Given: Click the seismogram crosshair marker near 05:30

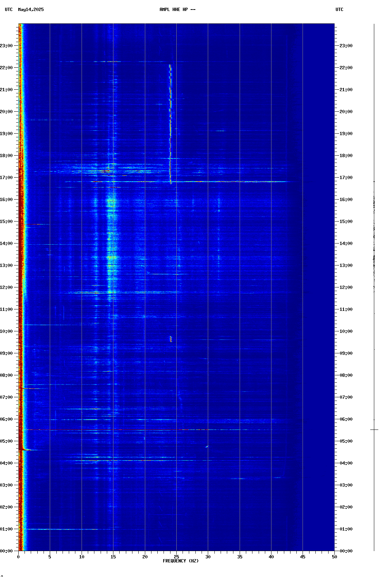Looking at the screenshot, I should (x=374, y=430).
